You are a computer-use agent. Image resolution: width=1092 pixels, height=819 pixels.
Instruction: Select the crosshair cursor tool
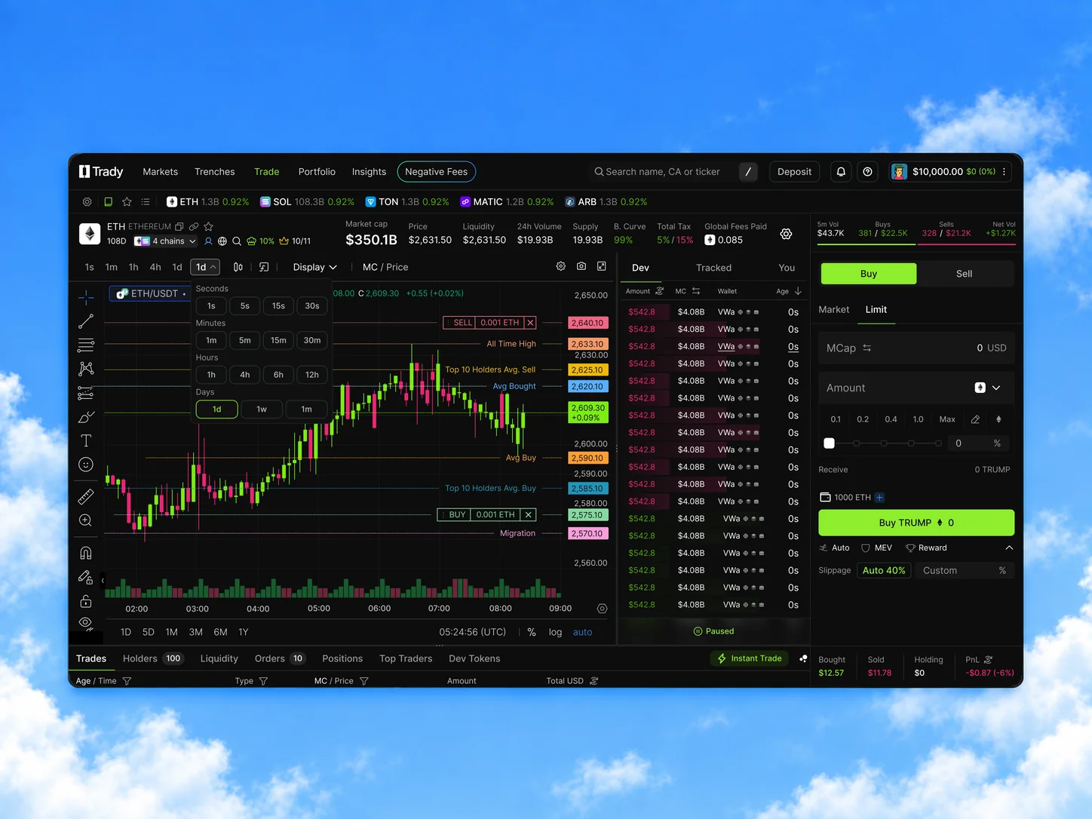[86, 298]
